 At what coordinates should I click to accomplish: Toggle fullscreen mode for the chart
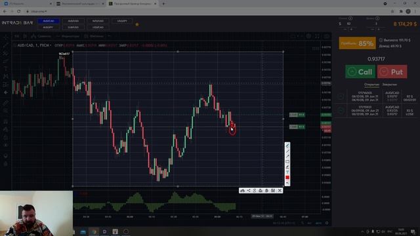tap(317, 36)
